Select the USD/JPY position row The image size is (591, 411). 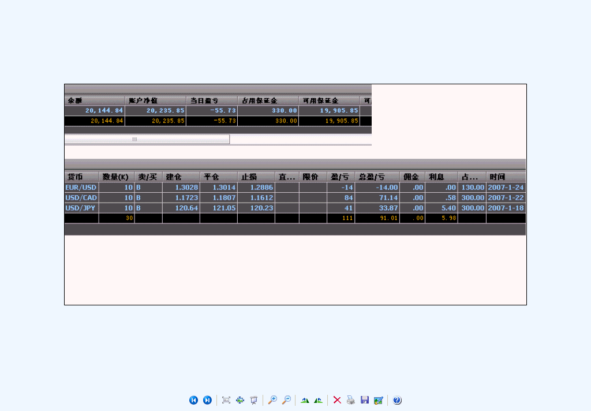click(81, 208)
